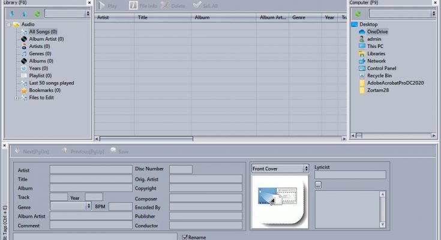The width and height of the screenshot is (441, 240).
Task: Open File info for the song
Action: pos(133,5)
